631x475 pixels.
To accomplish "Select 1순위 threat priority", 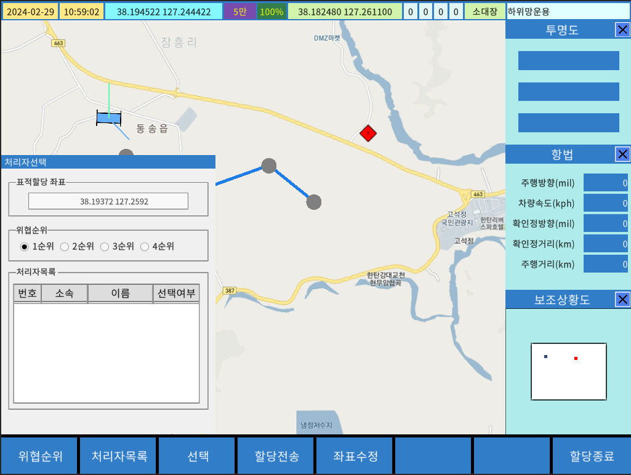I will [x=25, y=247].
